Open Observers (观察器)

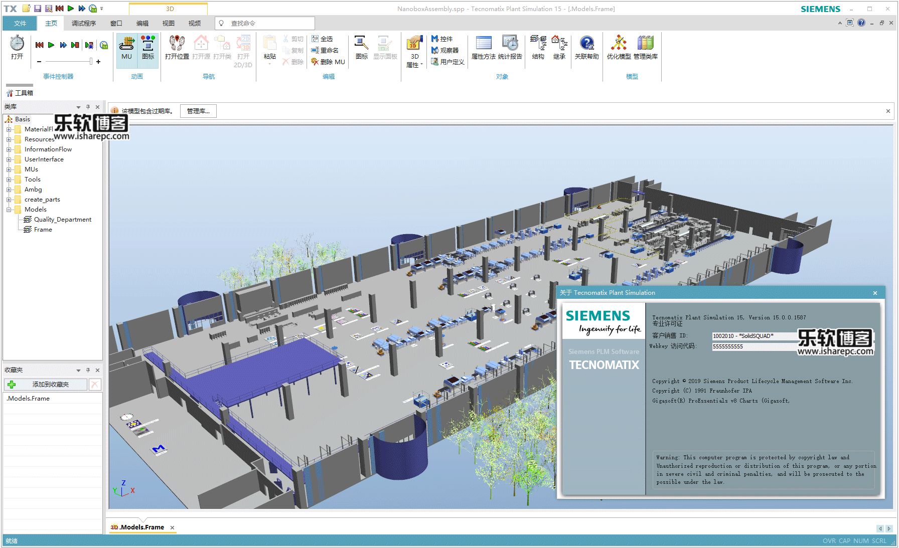coord(445,50)
